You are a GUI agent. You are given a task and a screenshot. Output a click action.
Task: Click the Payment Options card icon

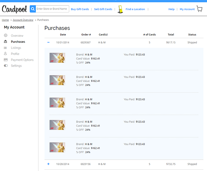[x=6, y=60]
